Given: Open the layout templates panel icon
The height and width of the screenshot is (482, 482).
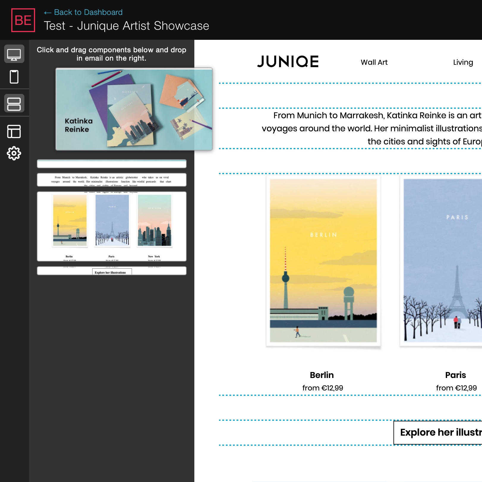Looking at the screenshot, I should point(14,131).
